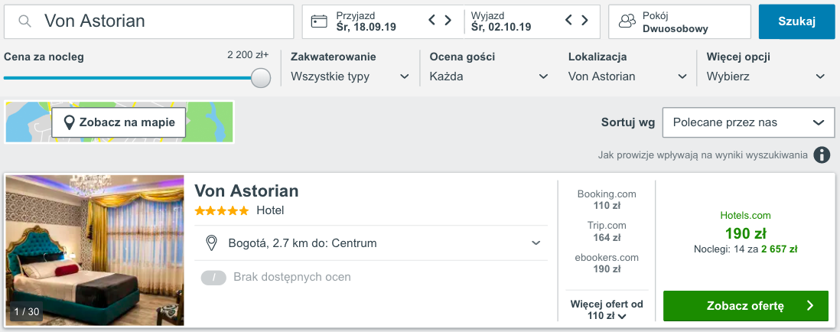
Task: Go to previous departure date
Action: pos(568,21)
